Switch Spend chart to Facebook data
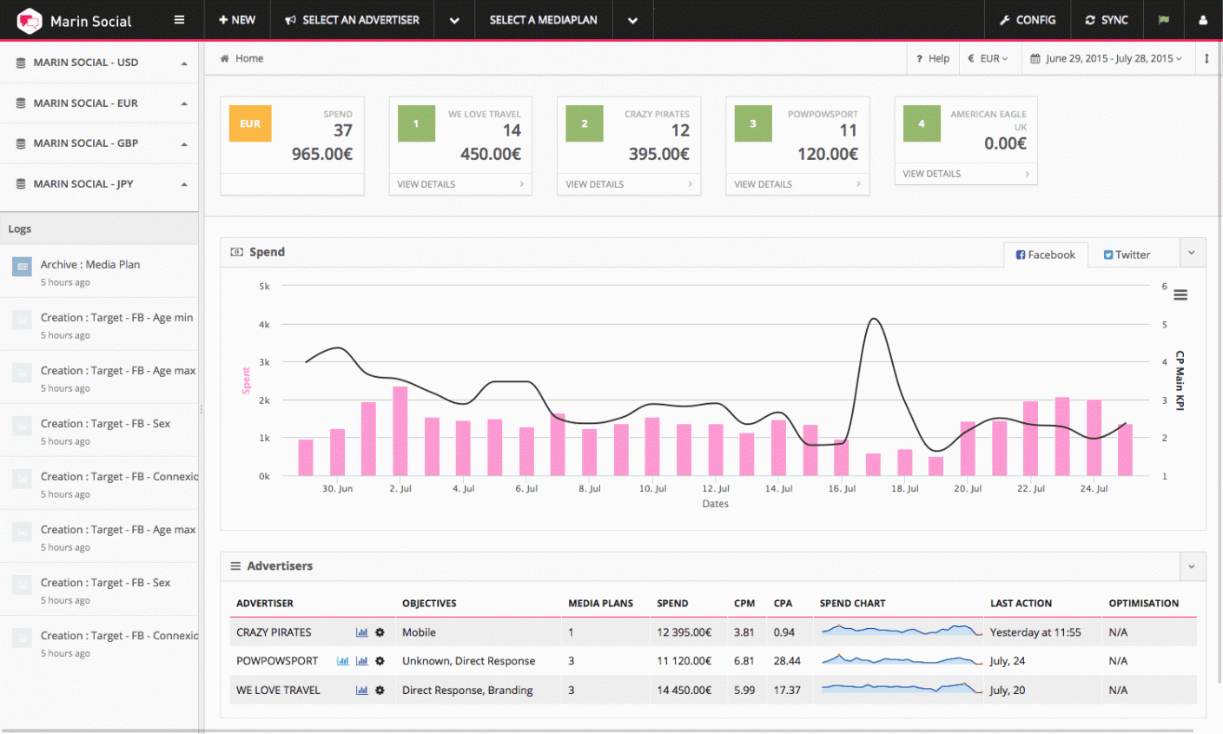The image size is (1223, 734). (x=1045, y=254)
